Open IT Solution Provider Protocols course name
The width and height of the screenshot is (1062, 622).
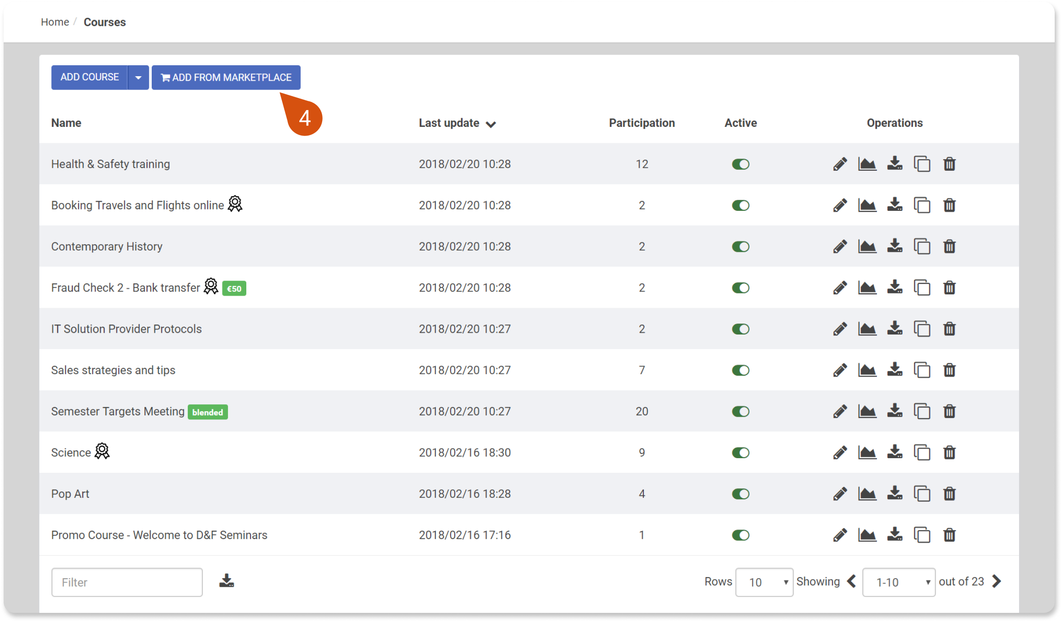coord(127,329)
